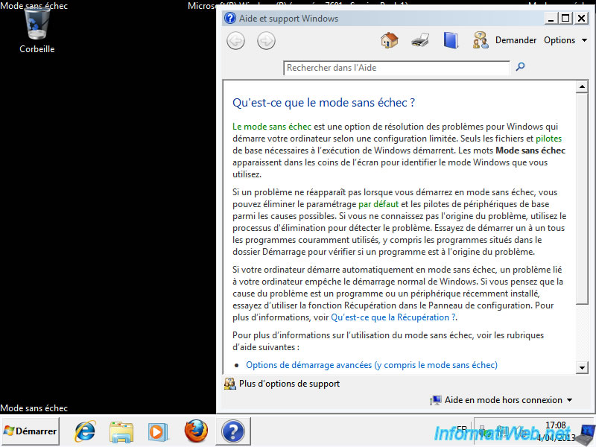Open the Help home page house icon
The height and width of the screenshot is (447, 596).
(x=389, y=40)
